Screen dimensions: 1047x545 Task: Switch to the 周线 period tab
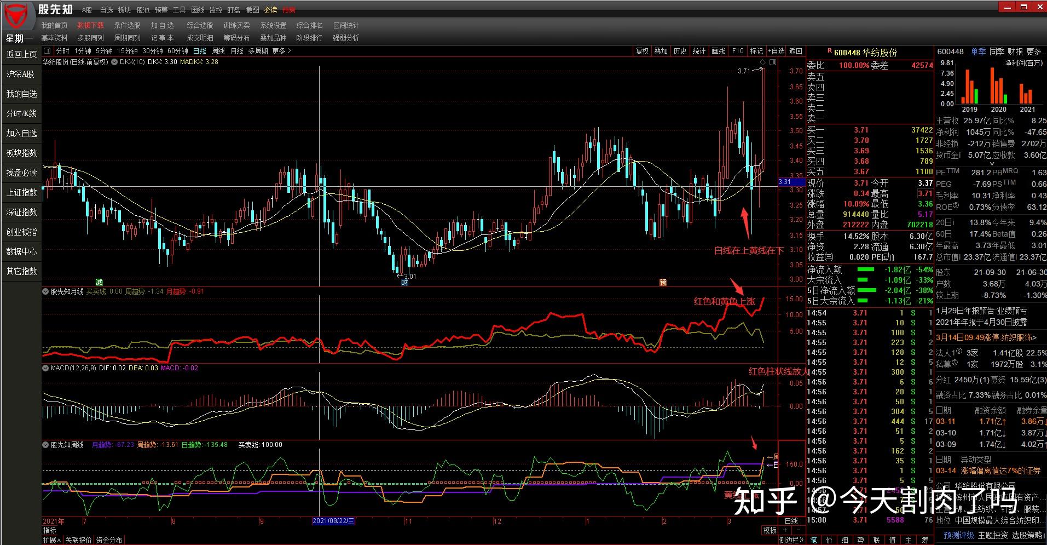[x=218, y=51]
